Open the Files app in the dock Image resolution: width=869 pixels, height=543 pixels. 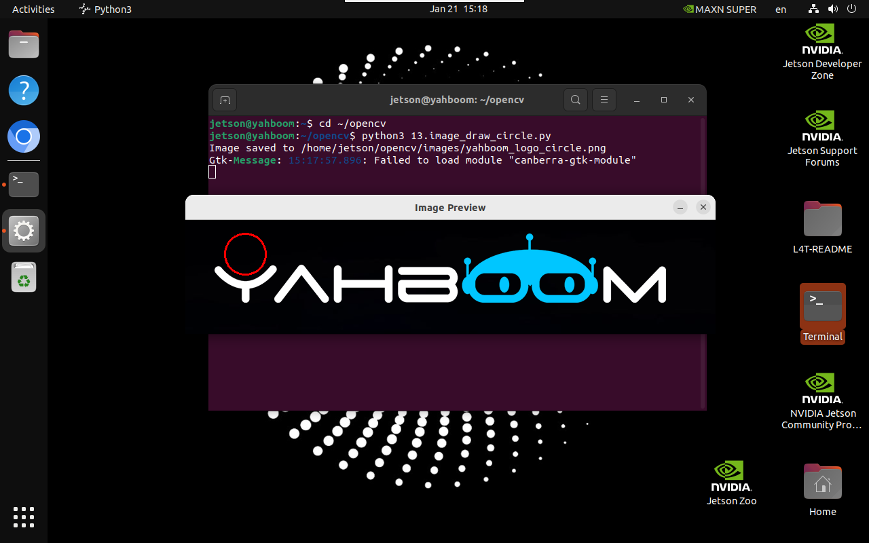[24, 45]
